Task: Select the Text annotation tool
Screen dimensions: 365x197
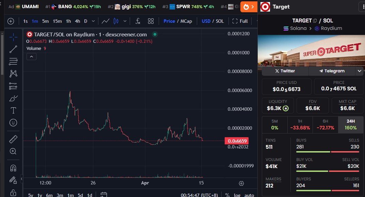Action: pos(13,110)
